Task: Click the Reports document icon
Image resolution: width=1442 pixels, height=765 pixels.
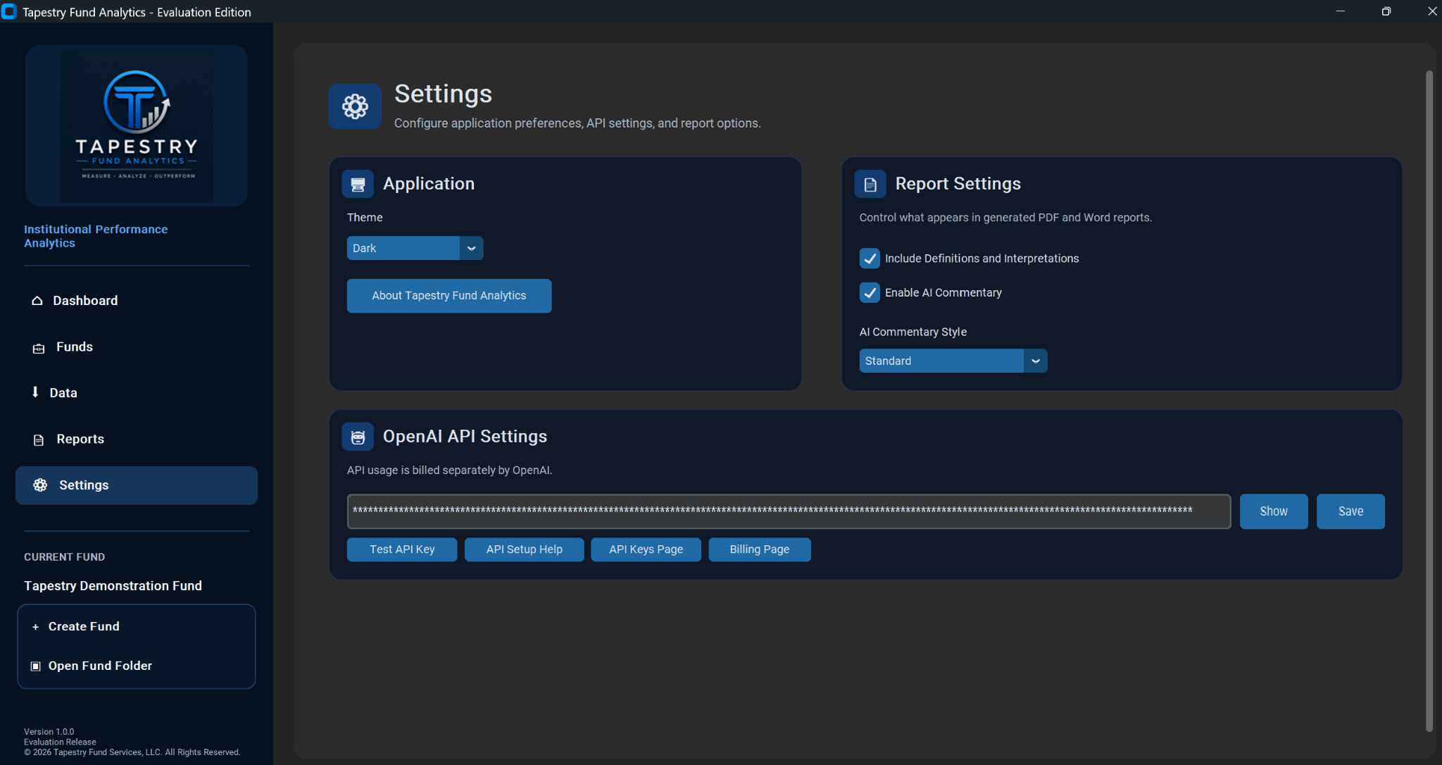Action: click(x=39, y=440)
